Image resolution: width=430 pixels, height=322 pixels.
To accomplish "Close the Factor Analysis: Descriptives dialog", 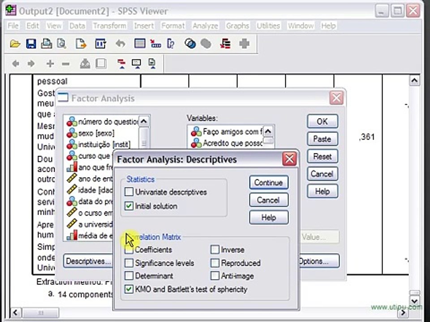I will (289, 159).
